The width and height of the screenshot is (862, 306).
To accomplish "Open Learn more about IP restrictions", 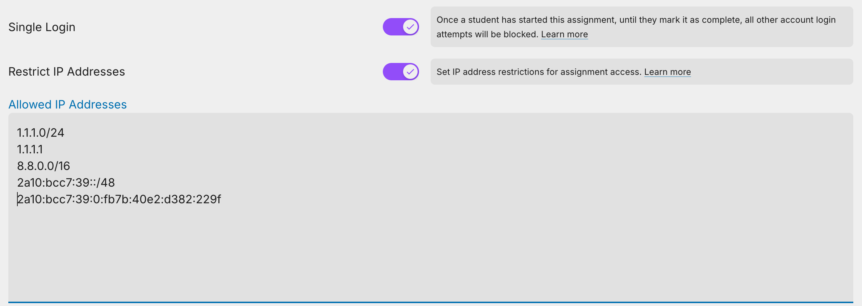I will coord(668,72).
